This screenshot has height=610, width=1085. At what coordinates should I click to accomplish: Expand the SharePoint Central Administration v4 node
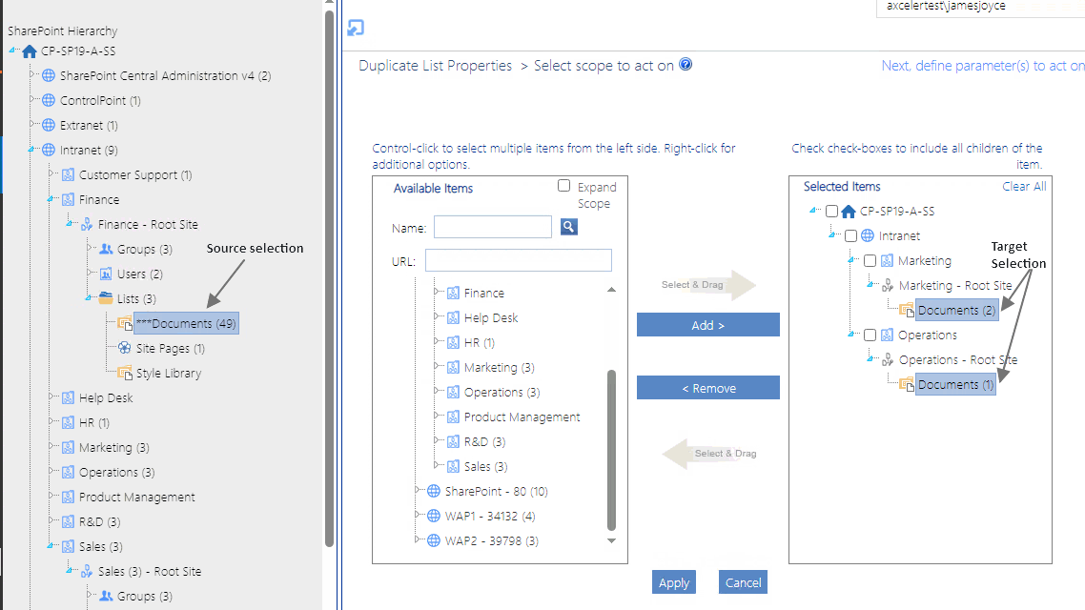tap(31, 75)
